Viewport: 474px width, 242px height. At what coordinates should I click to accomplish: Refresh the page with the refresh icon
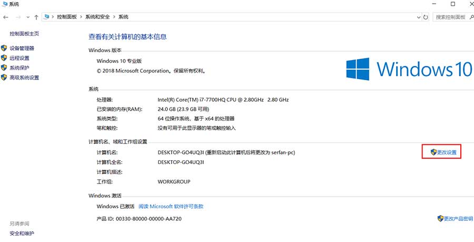[x=426, y=17]
